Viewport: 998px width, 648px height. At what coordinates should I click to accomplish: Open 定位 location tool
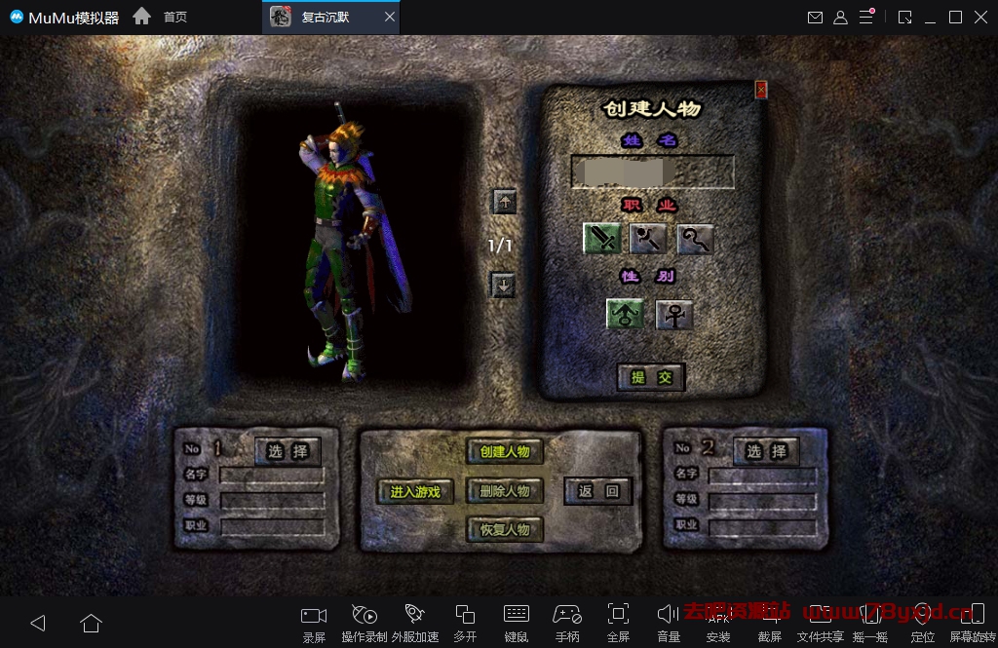[922, 624]
